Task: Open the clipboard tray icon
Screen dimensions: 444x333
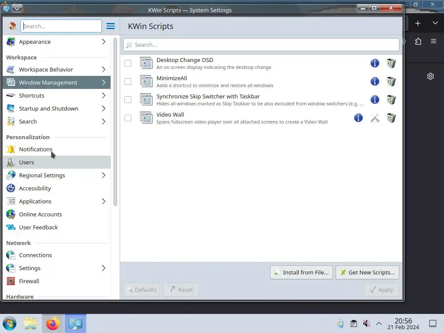Action: tap(354, 323)
